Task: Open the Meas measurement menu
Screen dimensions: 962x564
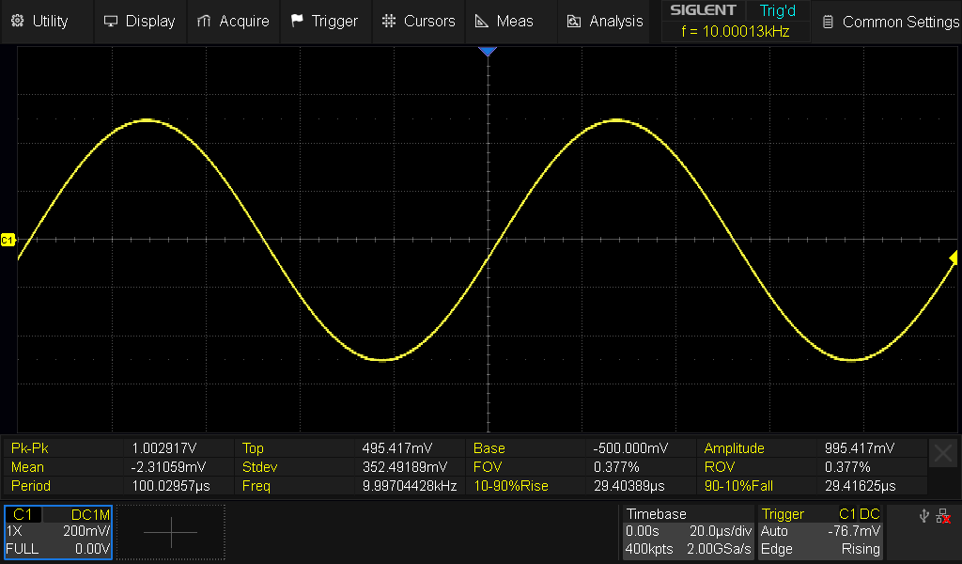Action: [504, 21]
